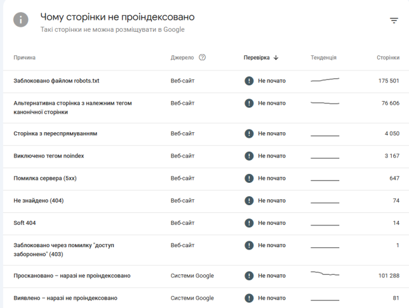This screenshot has width=409, height=308.
Task: Click the grey info icon beside the title
Action: pos(21,20)
